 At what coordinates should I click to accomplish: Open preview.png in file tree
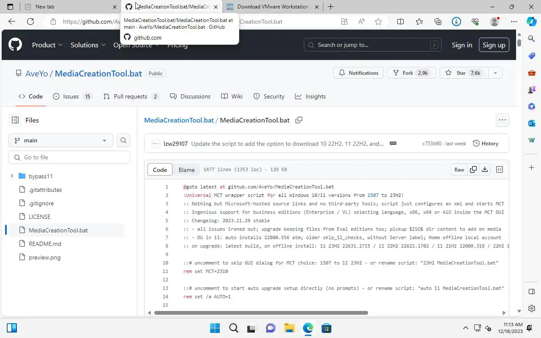coord(44,257)
